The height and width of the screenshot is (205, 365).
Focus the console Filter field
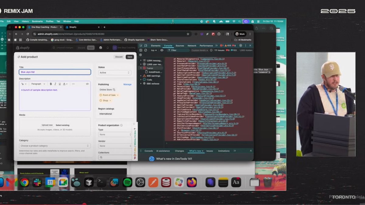[x=178, y=50]
